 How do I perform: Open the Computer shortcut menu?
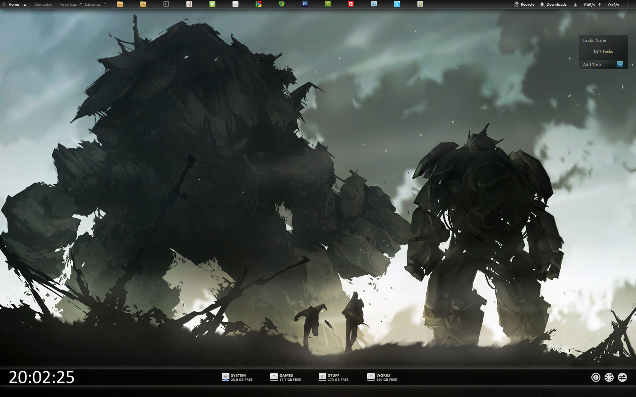pos(43,5)
